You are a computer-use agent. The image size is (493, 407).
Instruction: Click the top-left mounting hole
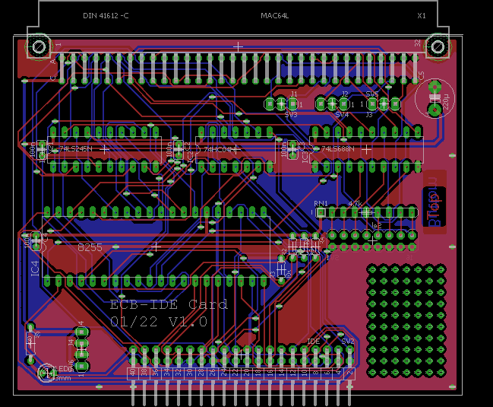pyautogui.click(x=38, y=47)
